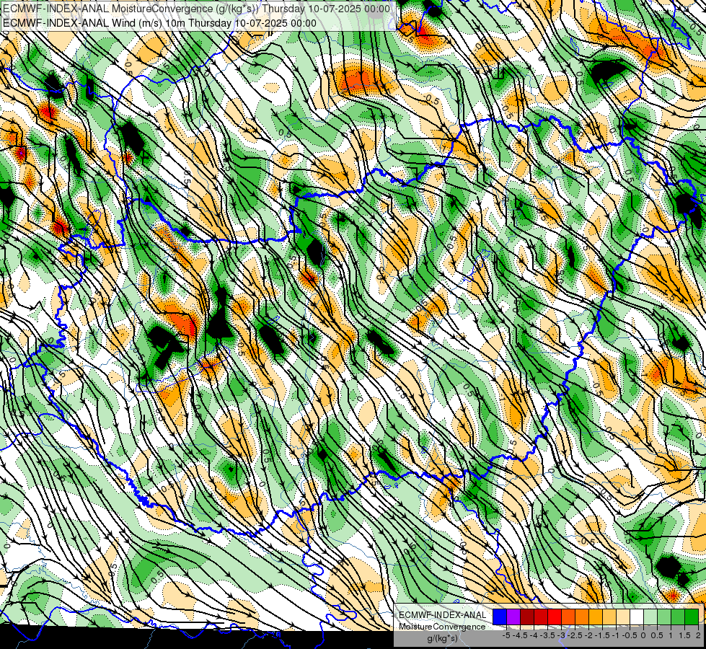Pick the darkest green legend swatch
This screenshot has width=706, height=649.
(x=692, y=617)
